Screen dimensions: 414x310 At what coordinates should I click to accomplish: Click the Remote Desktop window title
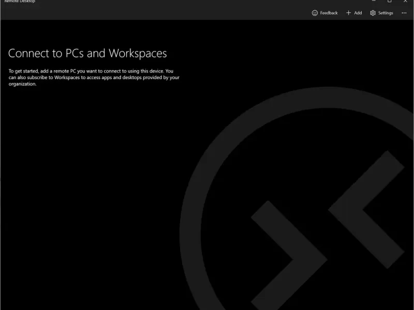click(x=20, y=2)
